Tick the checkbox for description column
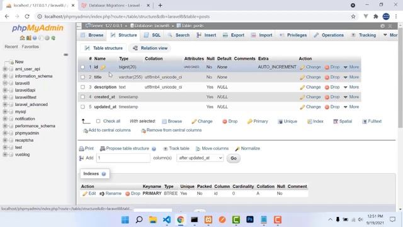Image resolution: width=403 pixels, height=227 pixels. click(x=82, y=87)
